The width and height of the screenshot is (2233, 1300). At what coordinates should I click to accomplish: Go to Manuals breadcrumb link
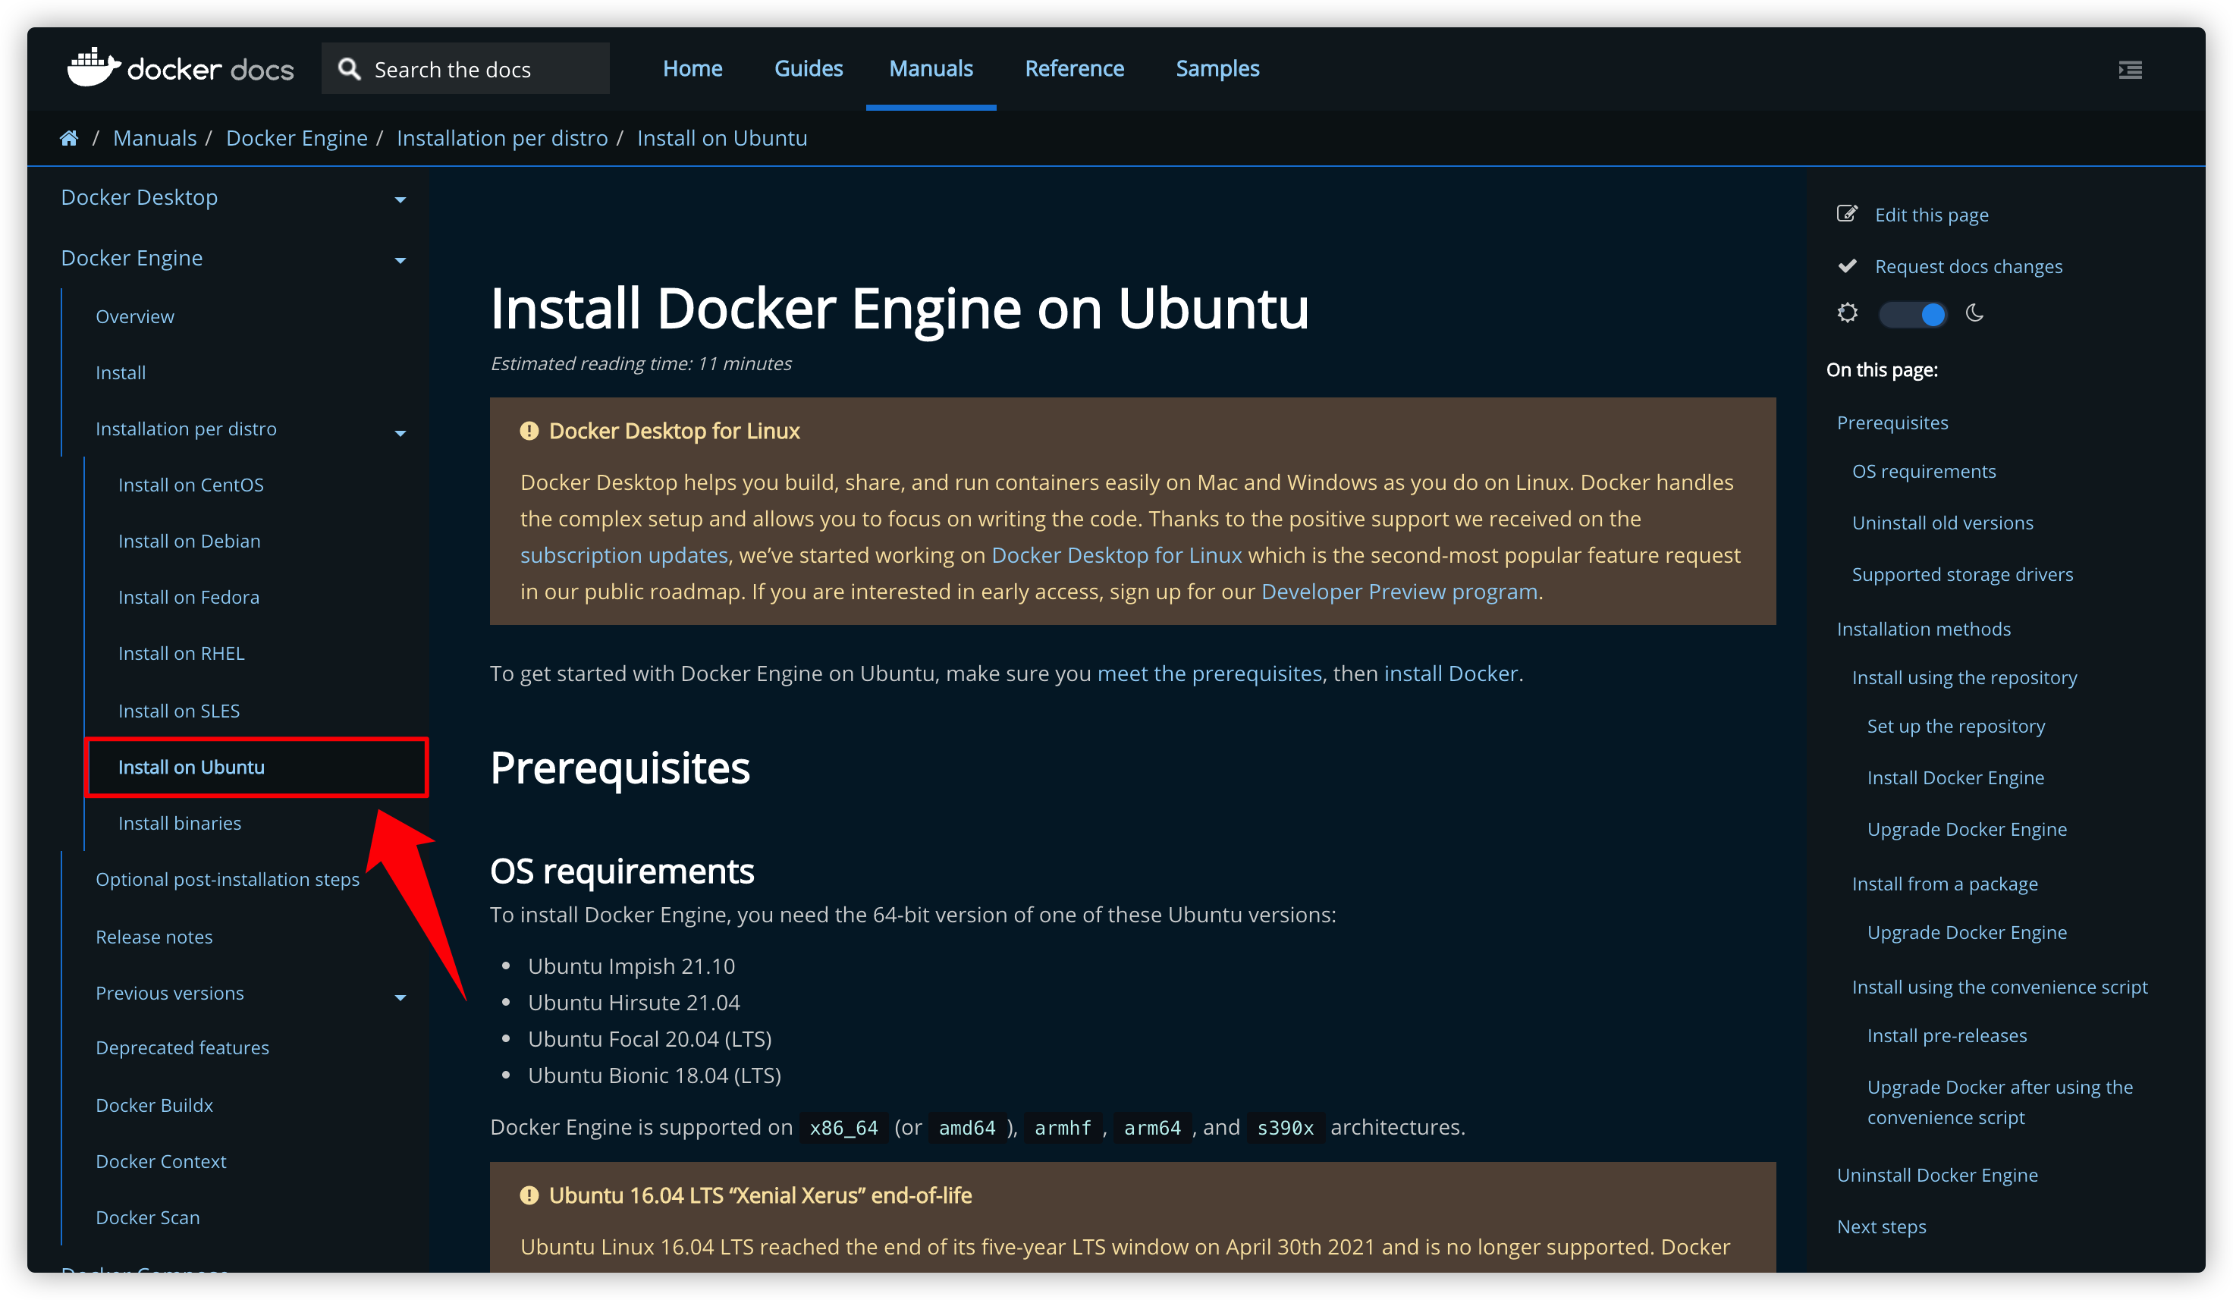point(155,138)
